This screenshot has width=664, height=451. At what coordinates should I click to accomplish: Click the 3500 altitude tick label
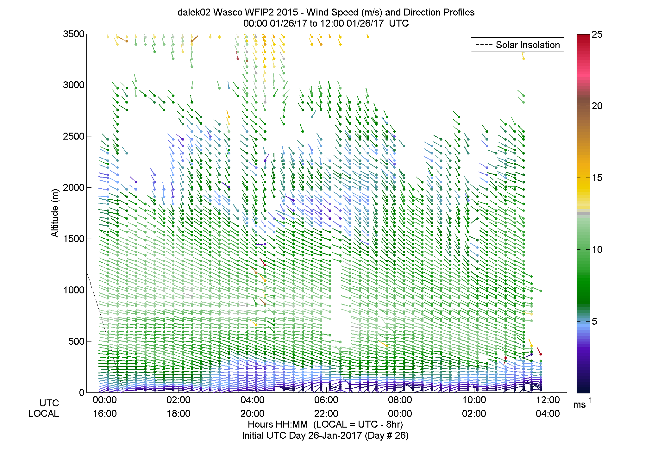(x=74, y=34)
